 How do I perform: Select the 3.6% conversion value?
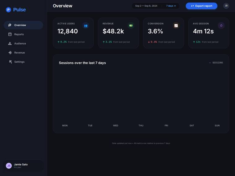click(155, 31)
